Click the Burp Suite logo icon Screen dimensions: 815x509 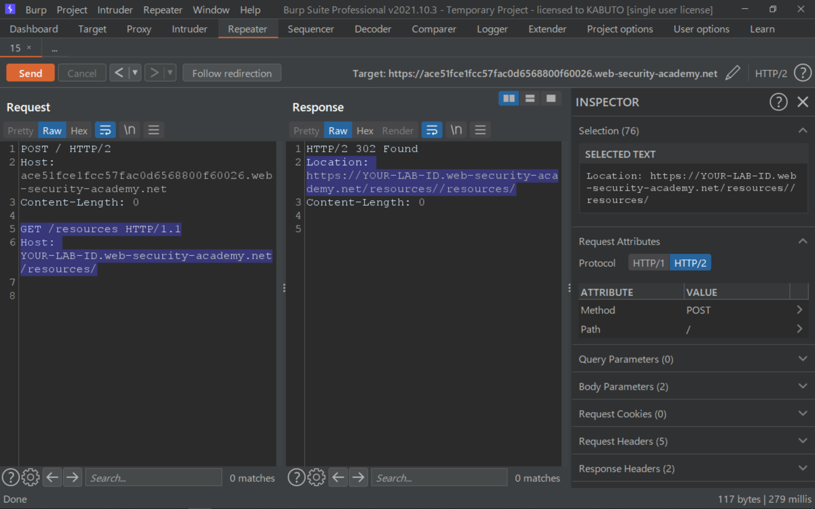pos(10,10)
